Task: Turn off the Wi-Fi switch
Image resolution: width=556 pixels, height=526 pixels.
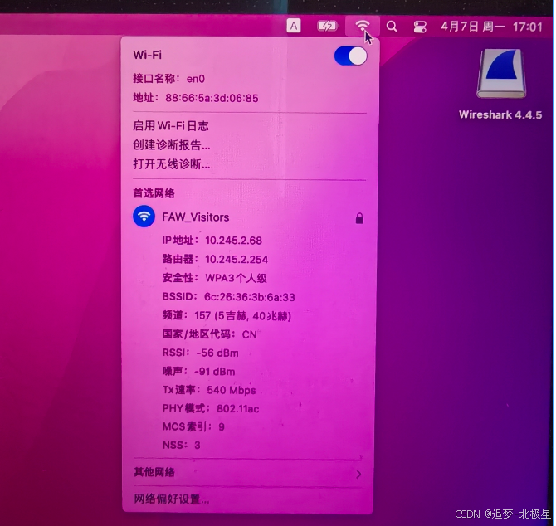Action: click(x=350, y=56)
